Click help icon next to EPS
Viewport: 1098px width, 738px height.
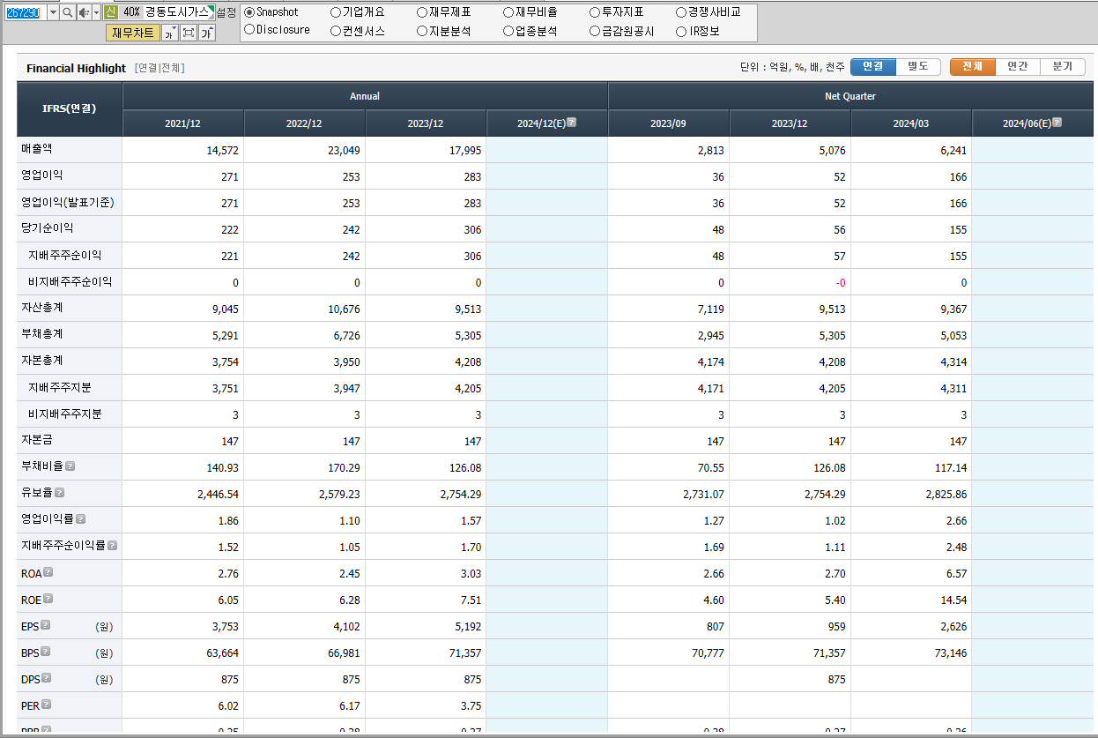(x=46, y=625)
